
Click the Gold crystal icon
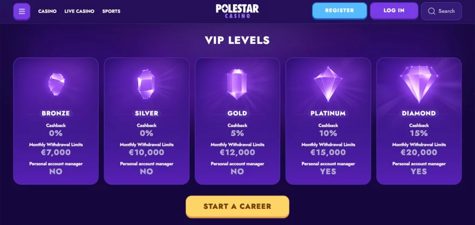(237, 84)
